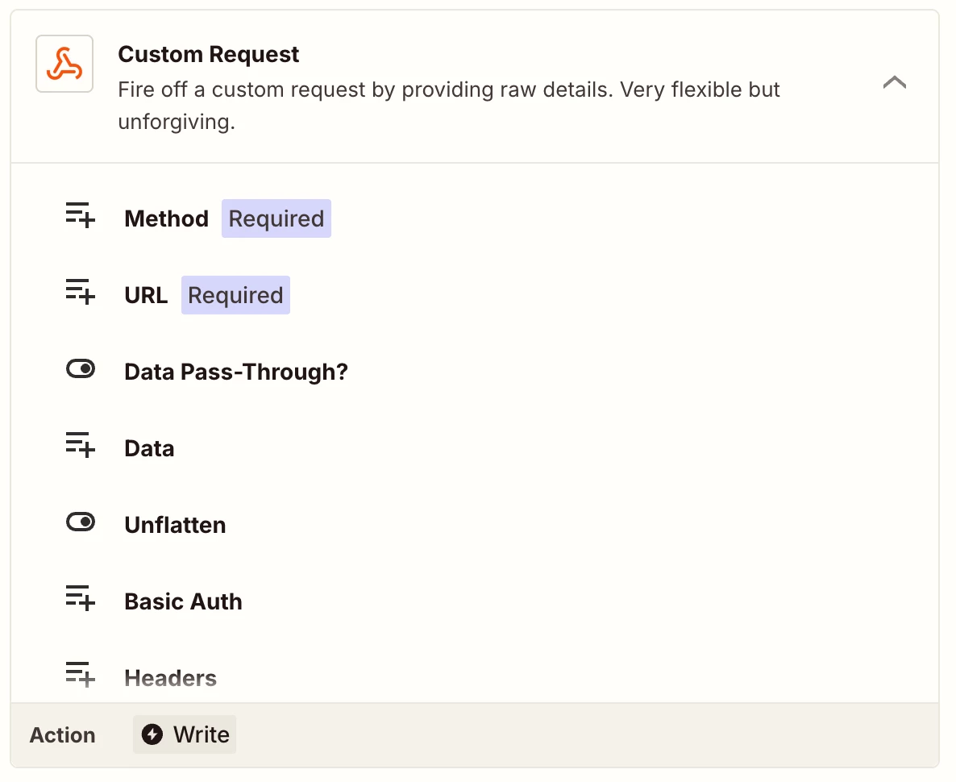Select the Basic Auth field row
The height and width of the screenshot is (782, 956).
click(x=183, y=601)
